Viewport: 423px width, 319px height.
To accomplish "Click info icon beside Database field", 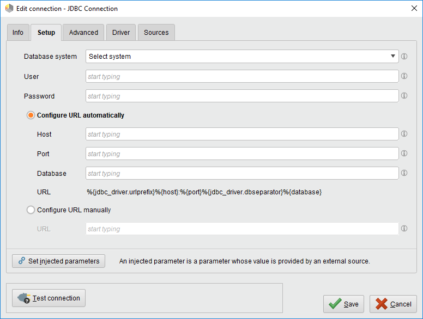I will click(x=404, y=173).
